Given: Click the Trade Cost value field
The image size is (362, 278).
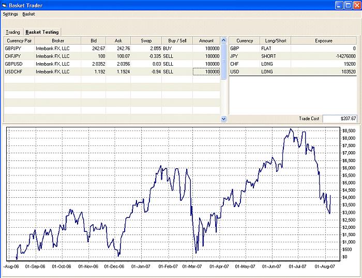Looking at the screenshot, I should coord(340,119).
